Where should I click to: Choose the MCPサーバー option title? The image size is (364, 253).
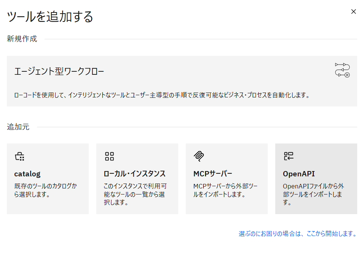point(213,174)
